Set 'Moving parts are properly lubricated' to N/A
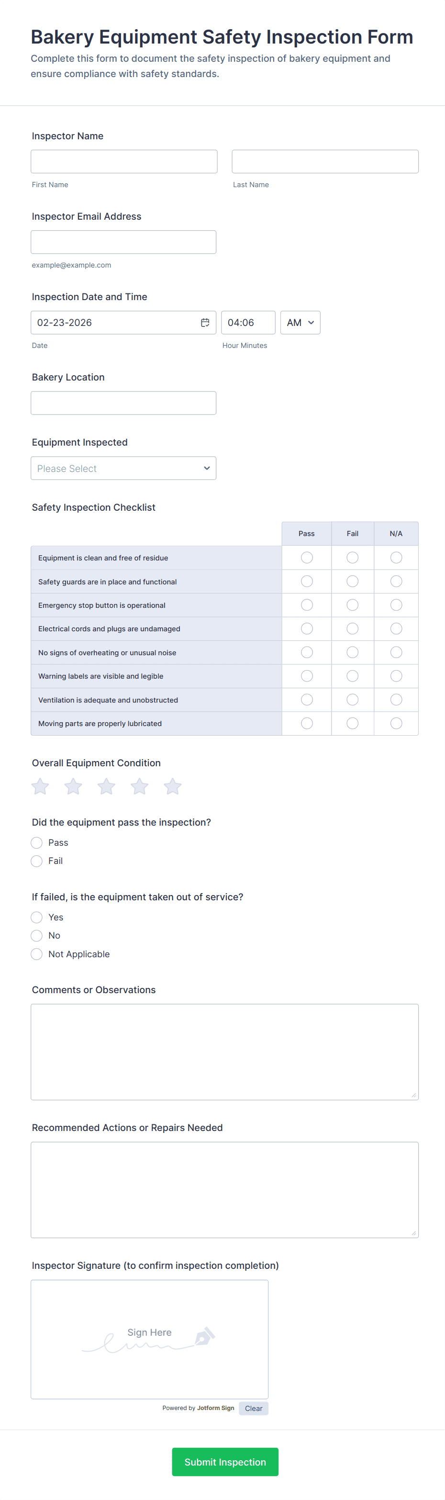The height and width of the screenshot is (1500, 445). 396,723
